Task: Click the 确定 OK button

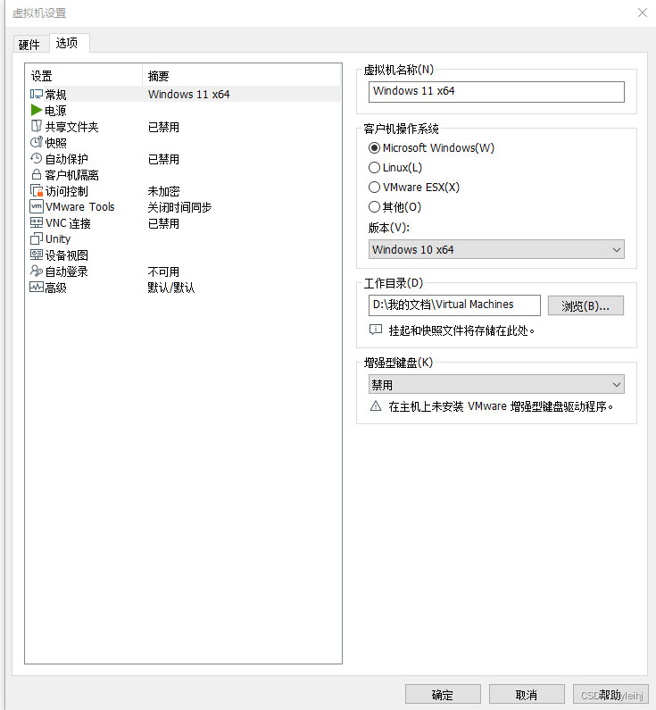Action: click(443, 694)
